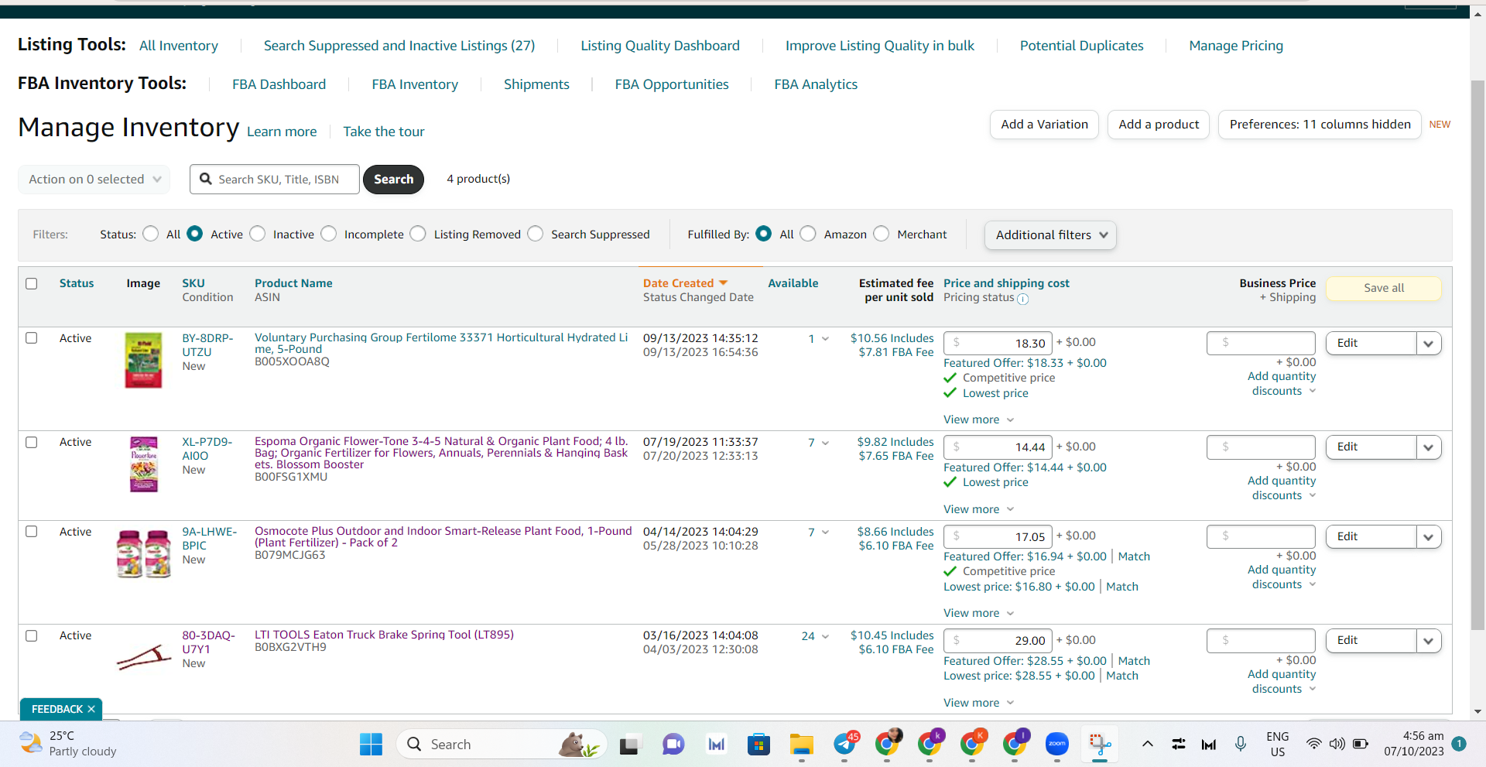Open Chrome profile with orange K badge

[973, 744]
